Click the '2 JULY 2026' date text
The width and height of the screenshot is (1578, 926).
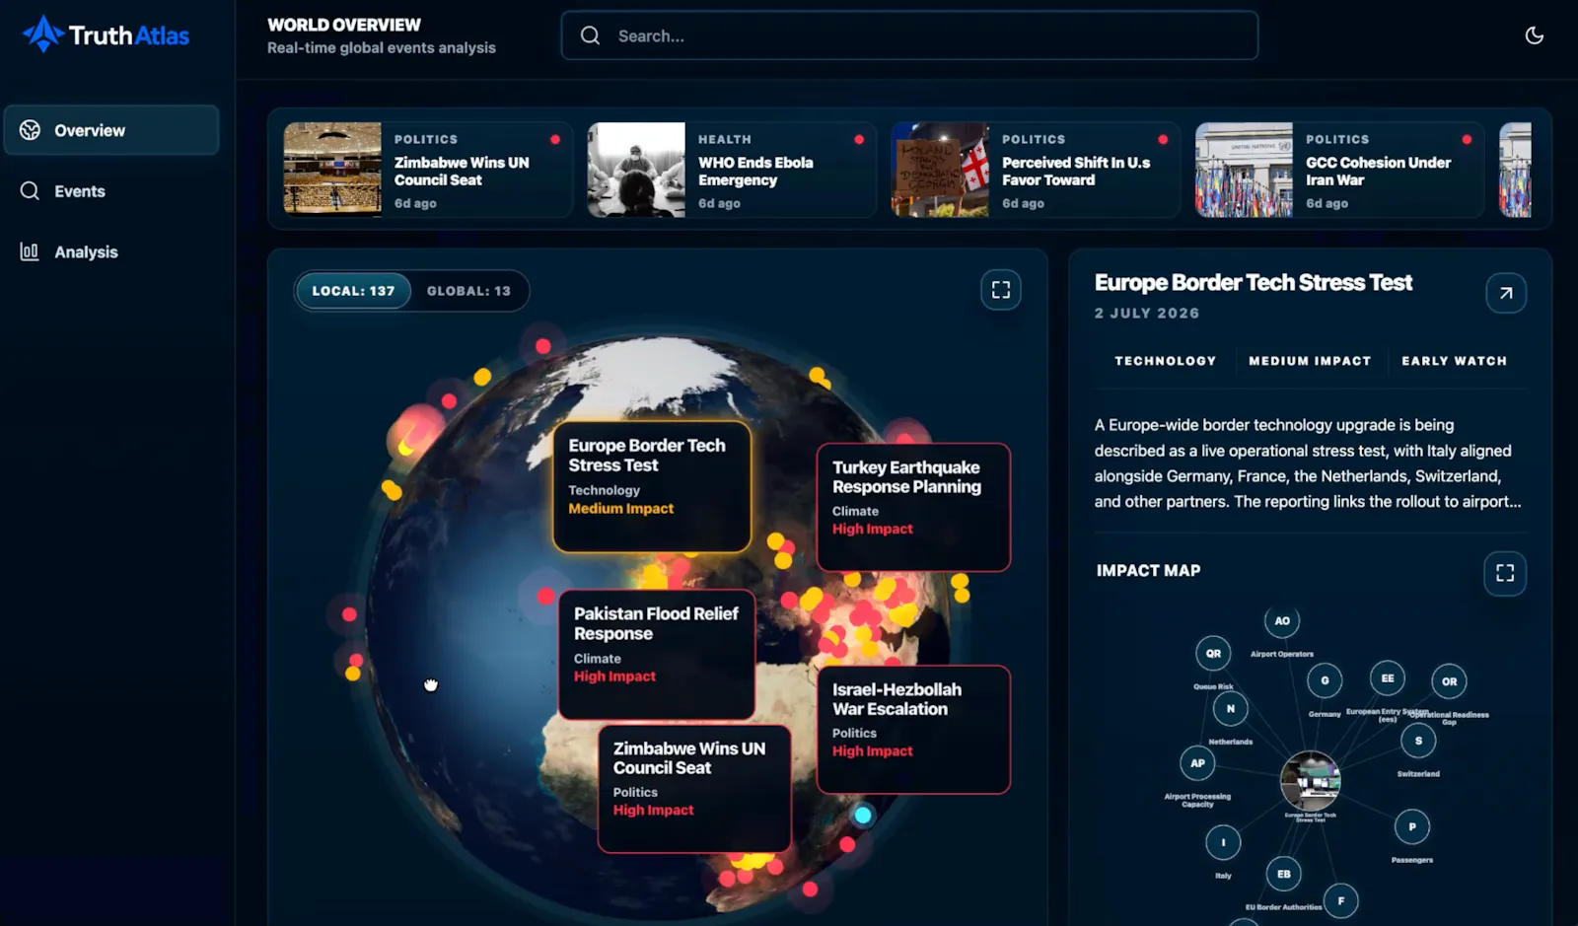tap(1146, 314)
